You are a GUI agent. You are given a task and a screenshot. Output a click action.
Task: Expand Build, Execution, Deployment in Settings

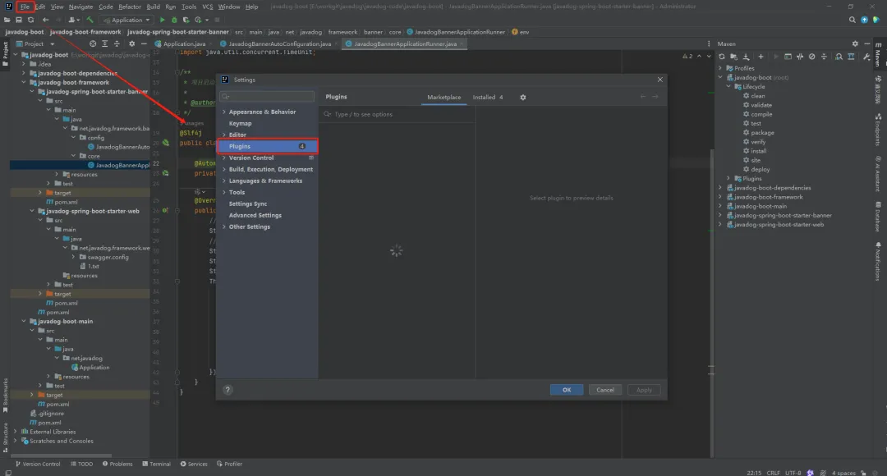[224, 169]
